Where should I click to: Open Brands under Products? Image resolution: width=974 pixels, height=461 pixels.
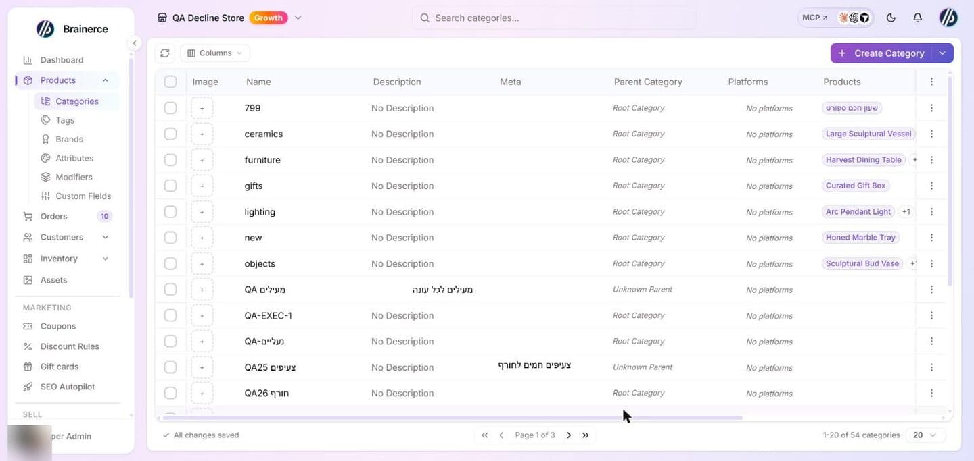pyautogui.click(x=69, y=139)
